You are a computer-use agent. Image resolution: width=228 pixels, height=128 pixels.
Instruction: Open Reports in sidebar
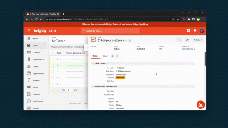coord(36,108)
